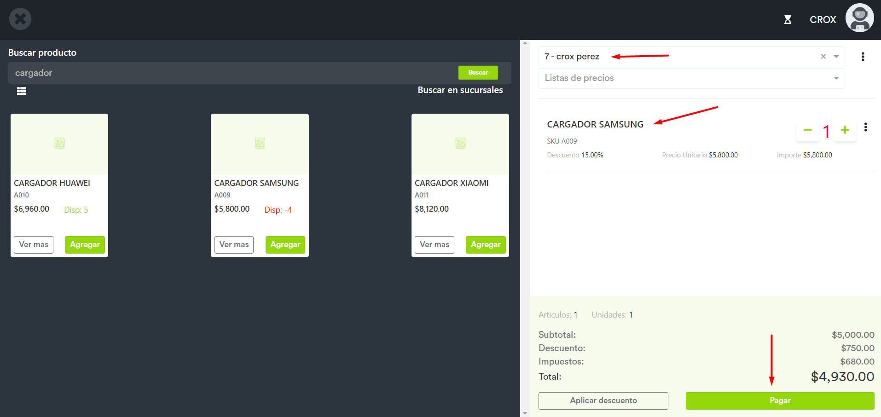
Task: View more details for CARGADOR SAMSUNG
Action: pyautogui.click(x=234, y=245)
